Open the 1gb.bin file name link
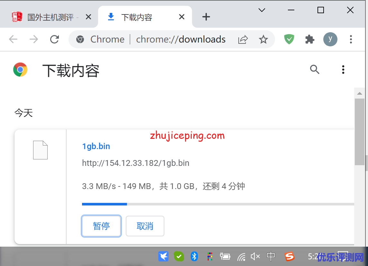Viewport: 368px width, 266px height. pyautogui.click(x=96, y=147)
